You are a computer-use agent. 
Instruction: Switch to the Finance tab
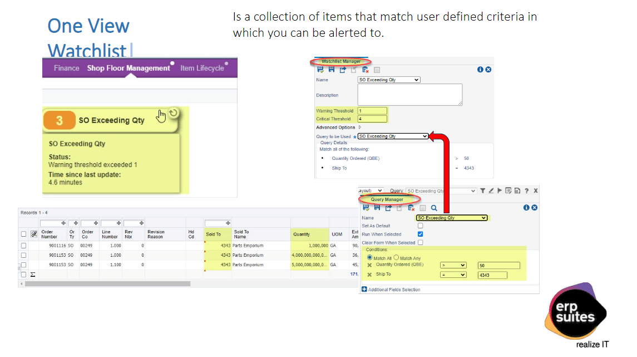67,68
